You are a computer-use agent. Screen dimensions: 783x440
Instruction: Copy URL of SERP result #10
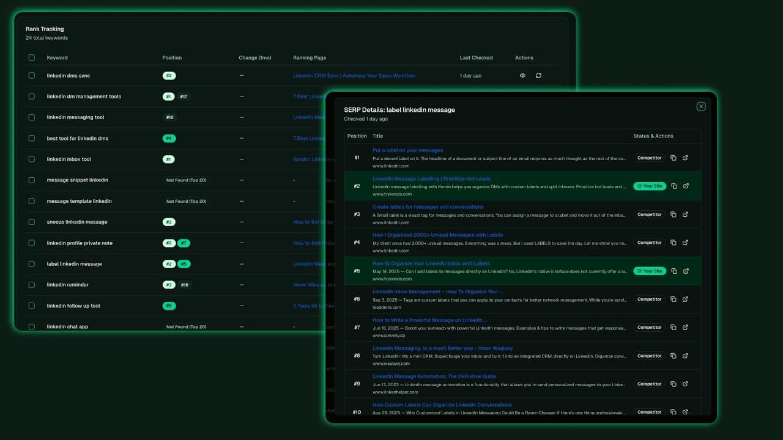tap(673, 412)
